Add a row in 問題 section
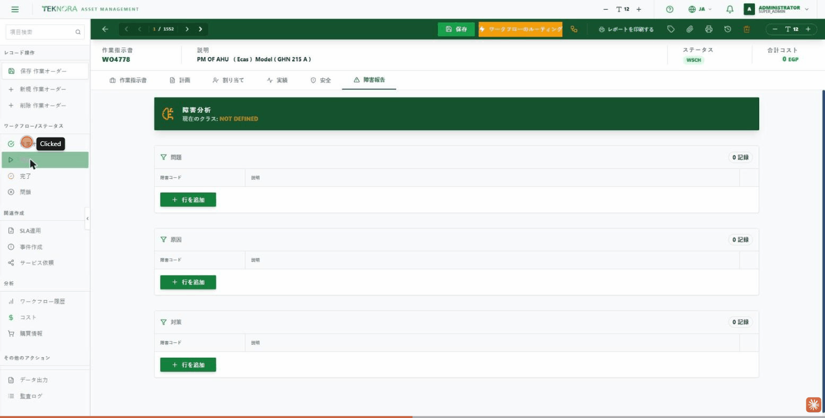The height and width of the screenshot is (418, 825). point(188,200)
